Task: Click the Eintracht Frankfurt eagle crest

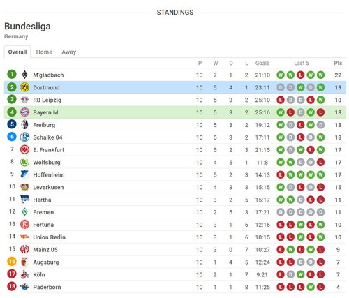Action: [24, 150]
